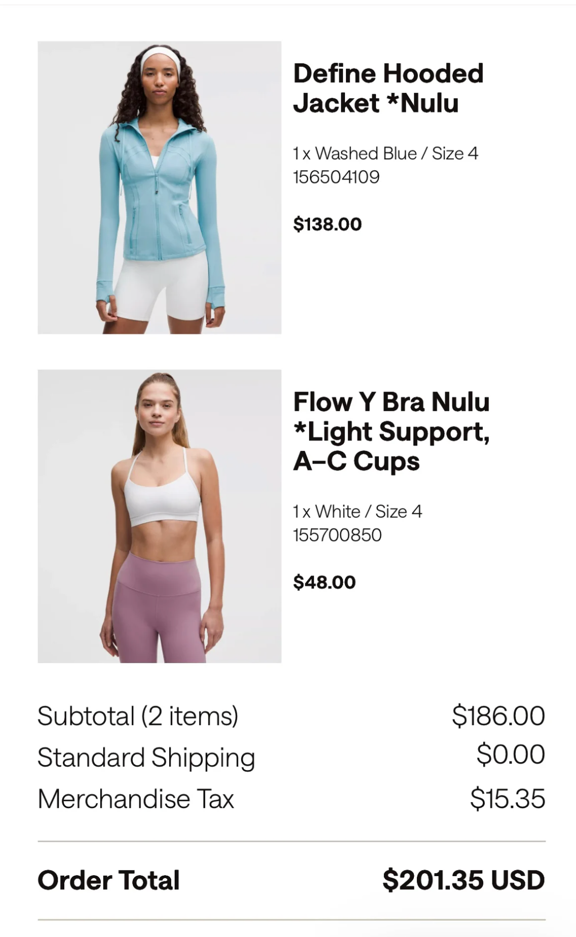Select the bra SKU 155700850

[x=337, y=535]
